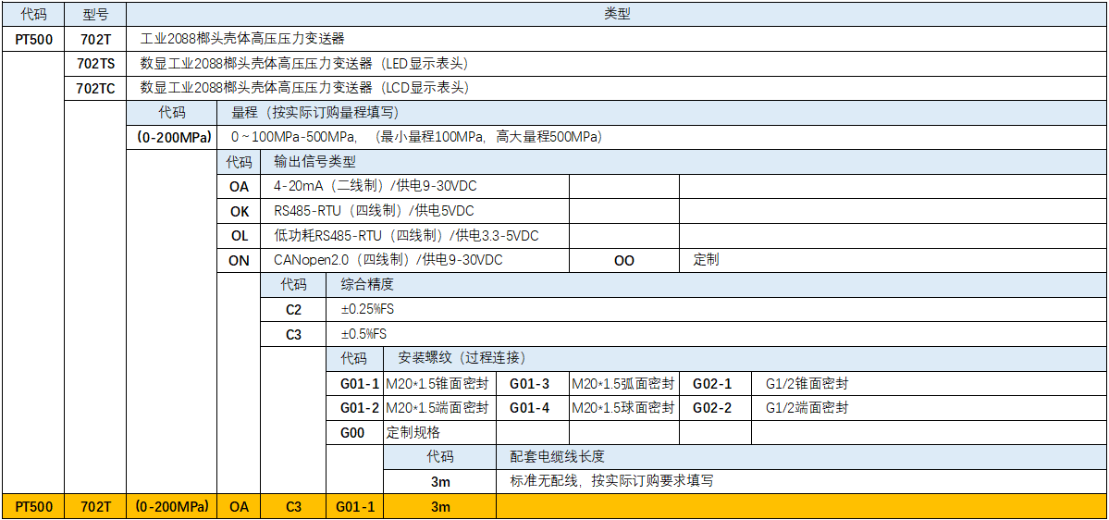Select the G01-2 thread code
The width and height of the screenshot is (1109, 520).
pyautogui.click(x=360, y=408)
